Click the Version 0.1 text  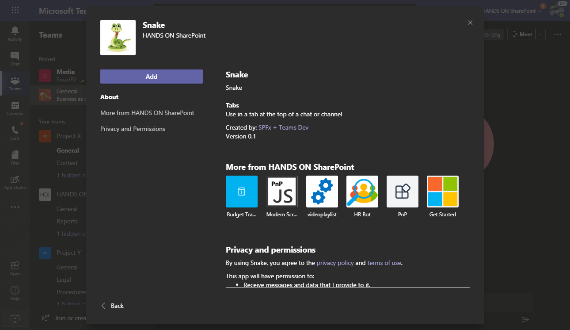[241, 136]
